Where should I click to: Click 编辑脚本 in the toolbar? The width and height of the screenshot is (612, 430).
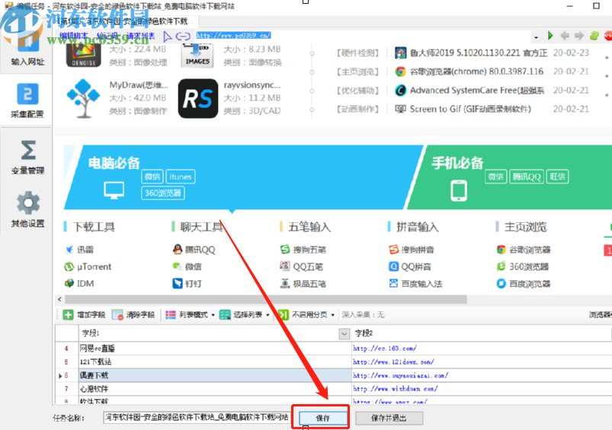(x=73, y=36)
